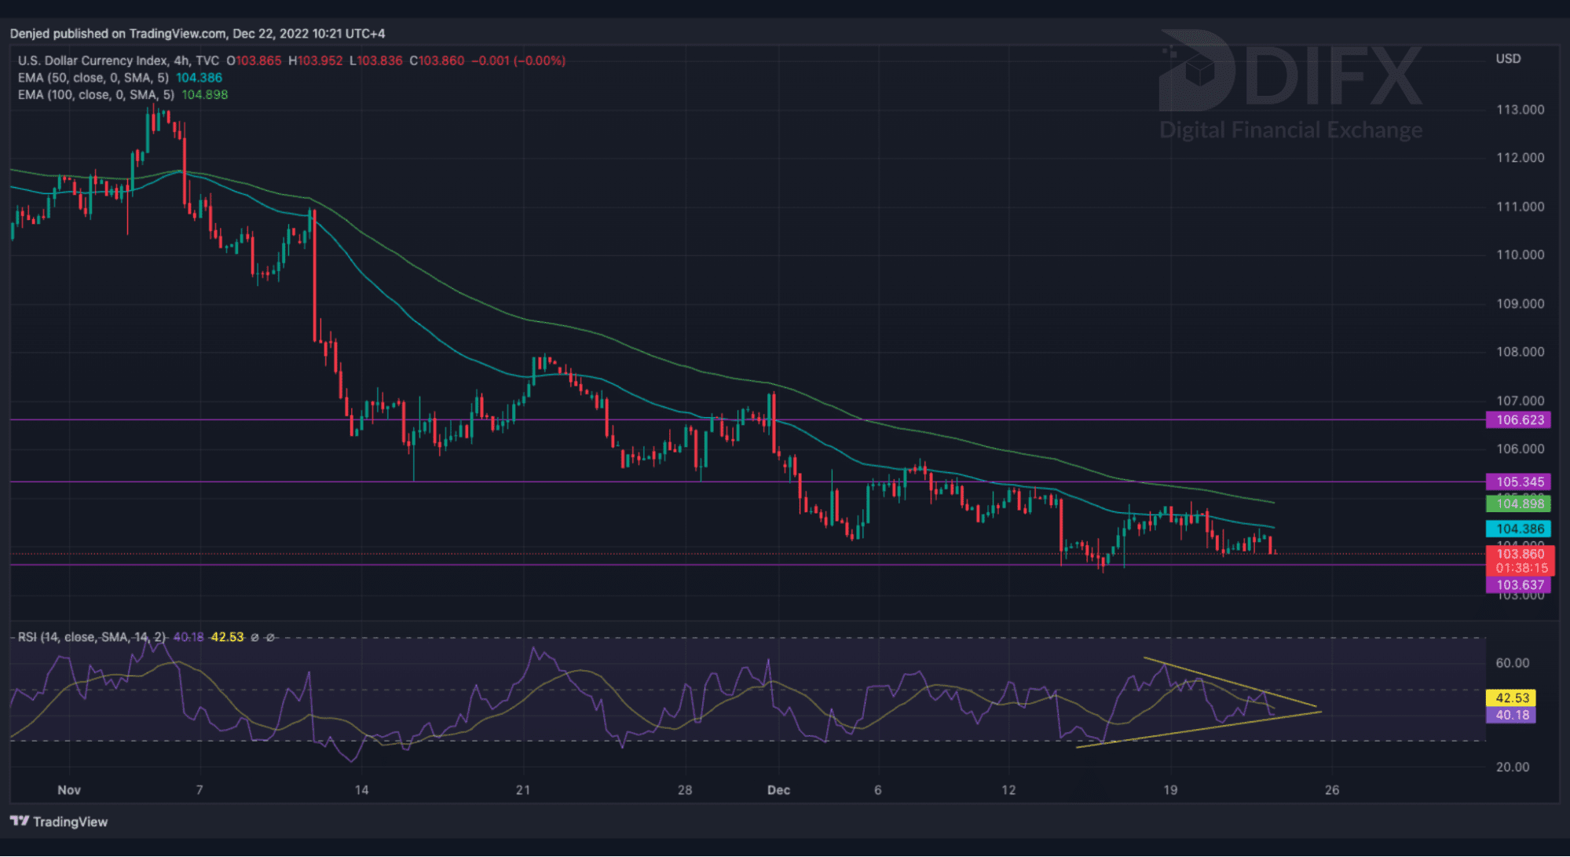This screenshot has height=857, width=1570.
Task: Click the cyan 104.386 EMA price tag
Action: [x=1519, y=529]
